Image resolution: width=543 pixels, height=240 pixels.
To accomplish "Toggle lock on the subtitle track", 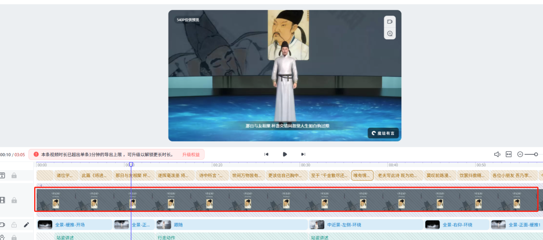I will coord(14,176).
